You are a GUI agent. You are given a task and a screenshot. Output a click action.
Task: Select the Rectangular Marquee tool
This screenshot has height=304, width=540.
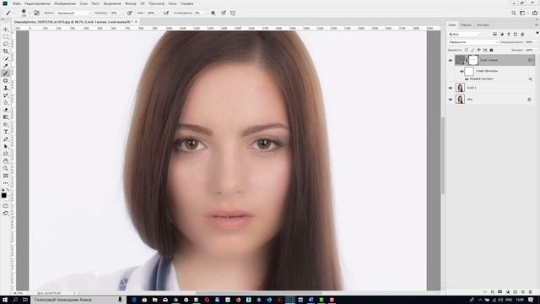(x=6, y=36)
